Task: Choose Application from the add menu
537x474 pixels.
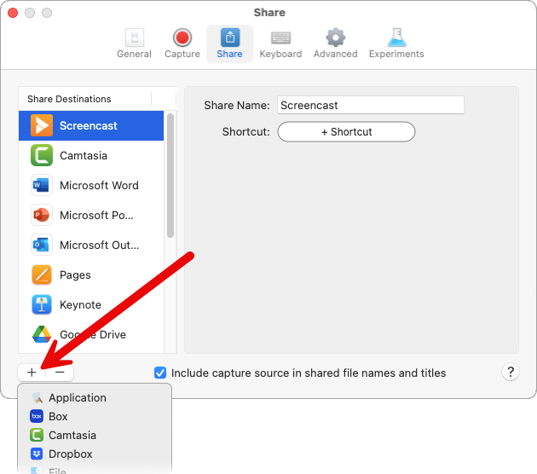Action: pyautogui.click(x=77, y=398)
